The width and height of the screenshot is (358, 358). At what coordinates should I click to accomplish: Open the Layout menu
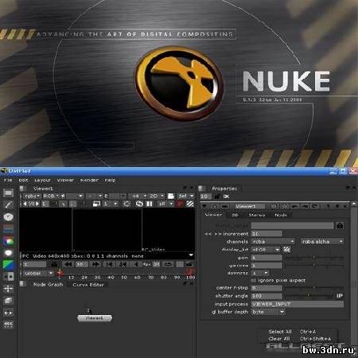pos(42,181)
